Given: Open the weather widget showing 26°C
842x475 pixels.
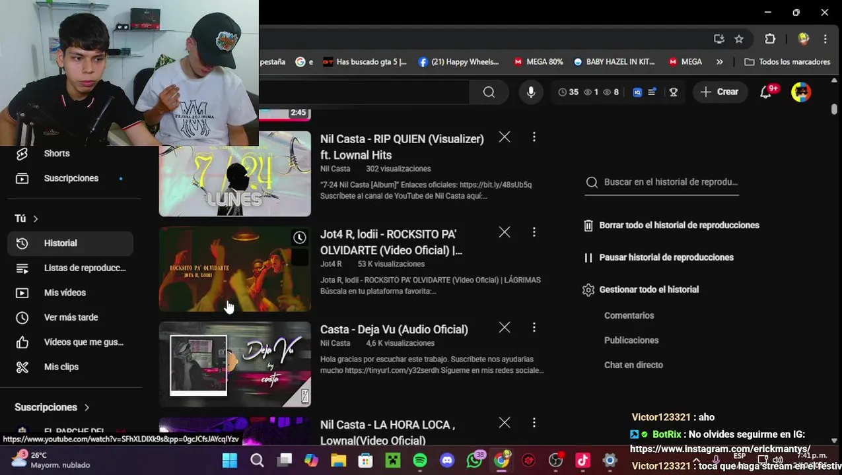Looking at the screenshot, I should tap(52, 460).
